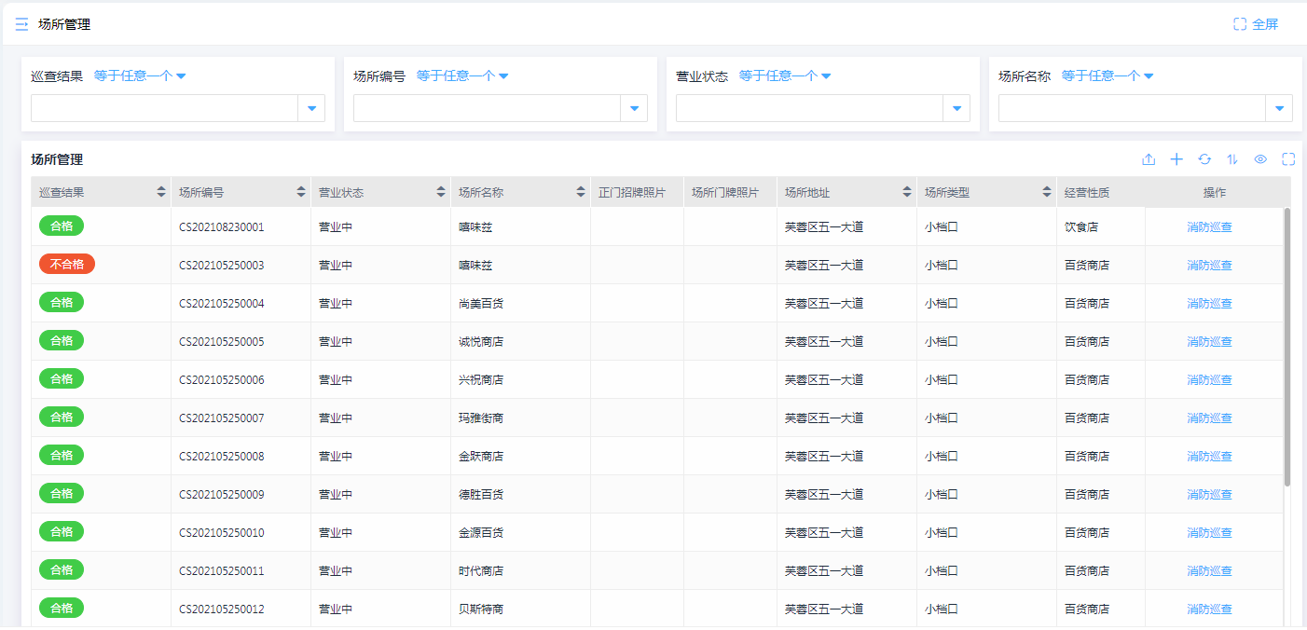
Task: Click the red 不合格 status badge
Action: point(66,265)
